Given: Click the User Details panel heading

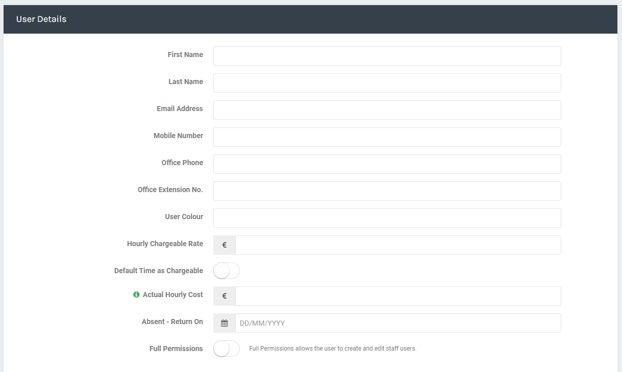Looking at the screenshot, I should pos(41,19).
